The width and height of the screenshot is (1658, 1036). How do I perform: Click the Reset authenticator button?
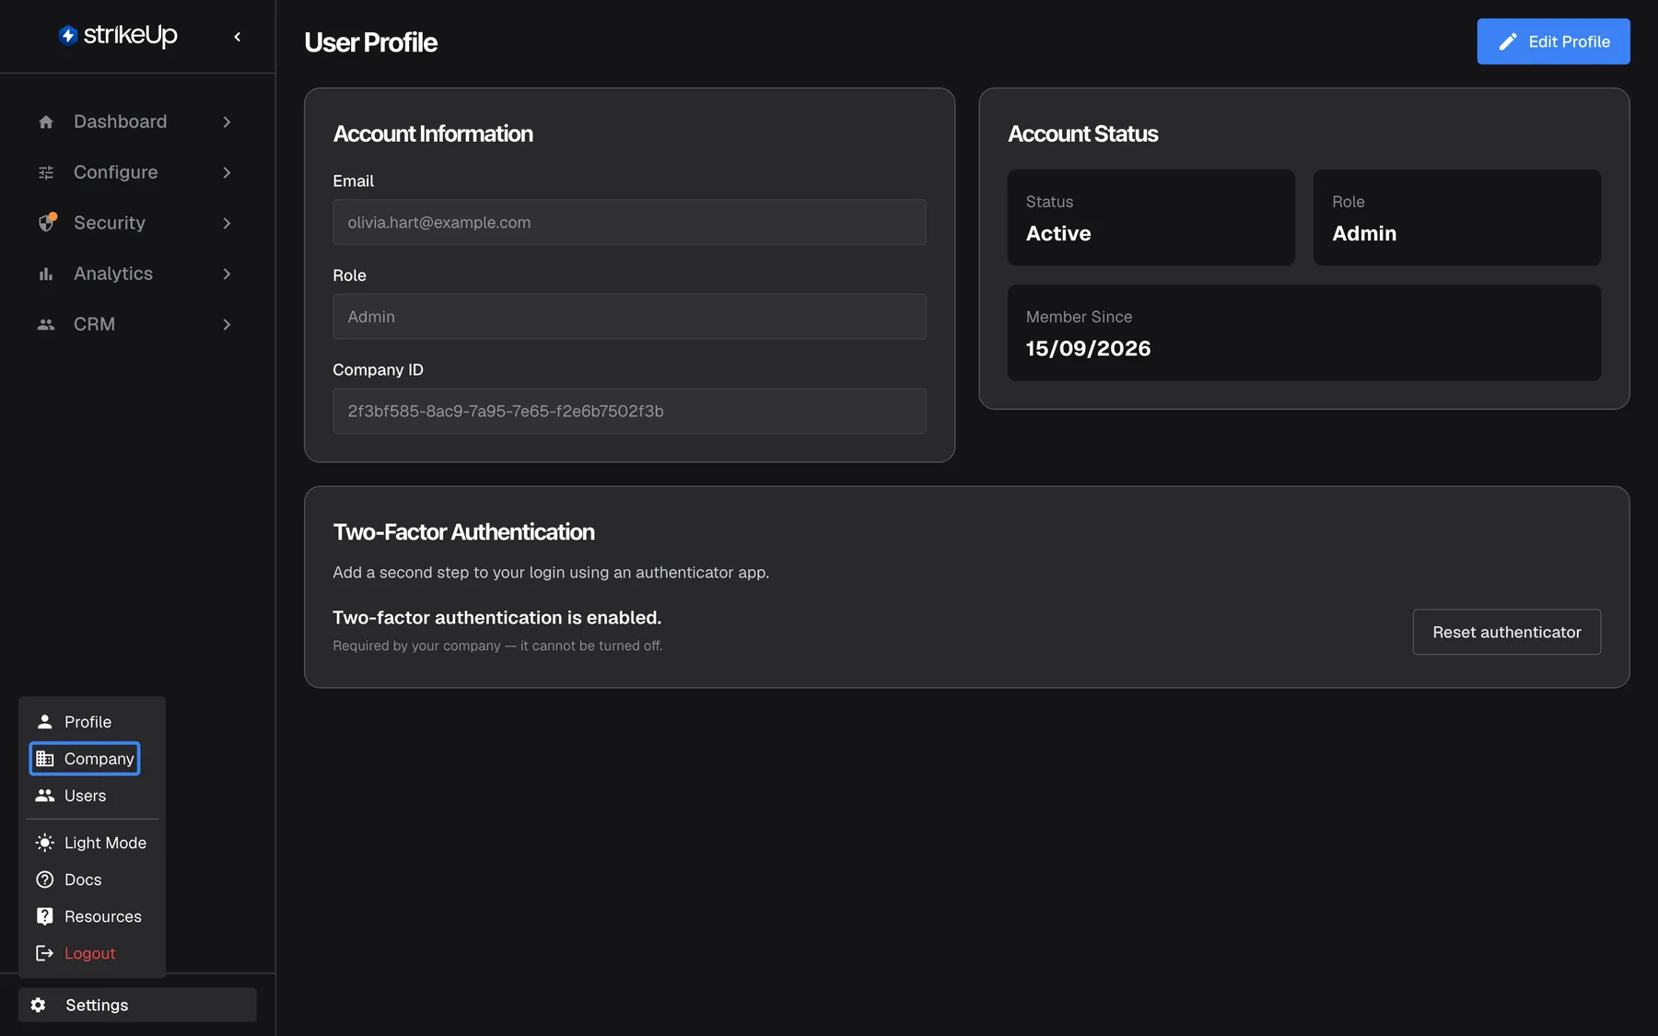tap(1507, 632)
